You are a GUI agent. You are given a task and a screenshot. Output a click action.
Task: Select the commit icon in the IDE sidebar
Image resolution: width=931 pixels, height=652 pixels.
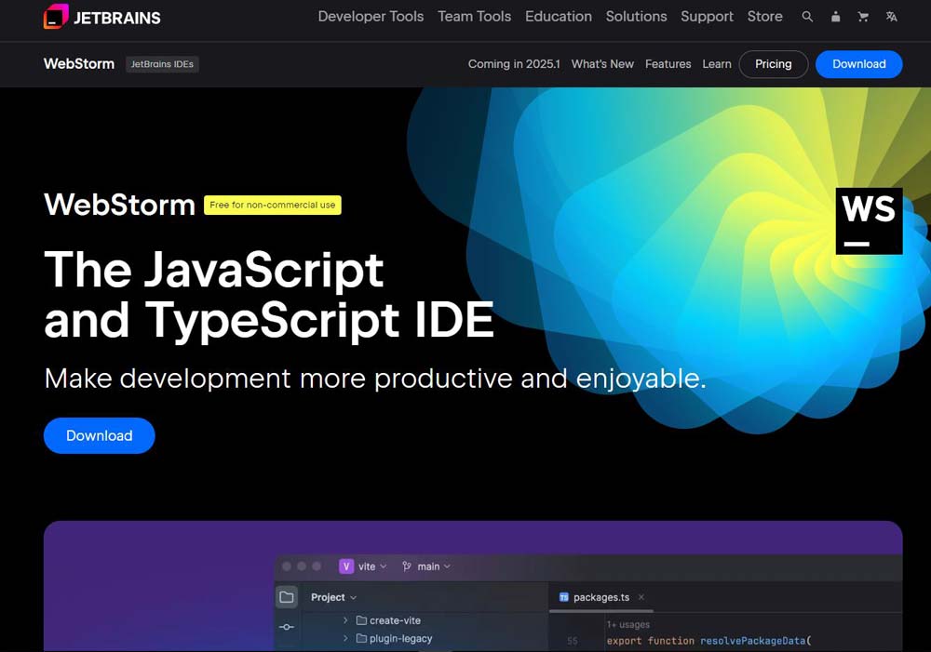[287, 627]
